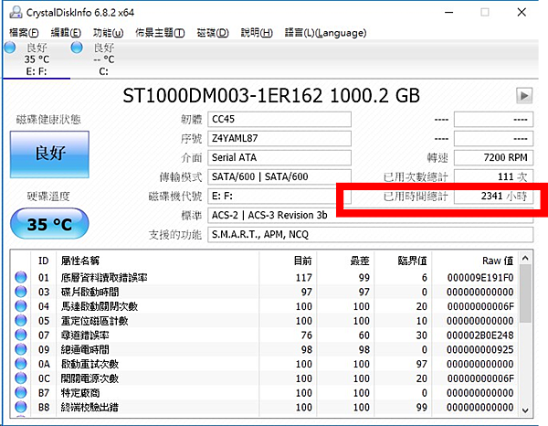Select the 碟片啟動時間 row name
This screenshot has height=426, width=548.
pos(90,292)
